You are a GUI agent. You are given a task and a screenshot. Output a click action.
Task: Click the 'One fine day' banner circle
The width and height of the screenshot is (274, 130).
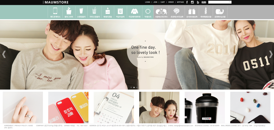click(145, 51)
